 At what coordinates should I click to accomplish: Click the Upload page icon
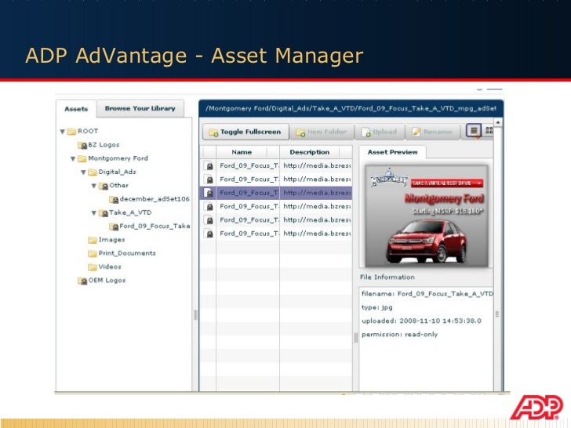click(x=366, y=132)
